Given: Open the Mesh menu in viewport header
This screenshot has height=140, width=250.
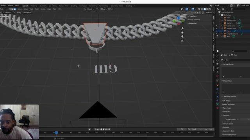Looking at the screenshot, I should point(37,9).
